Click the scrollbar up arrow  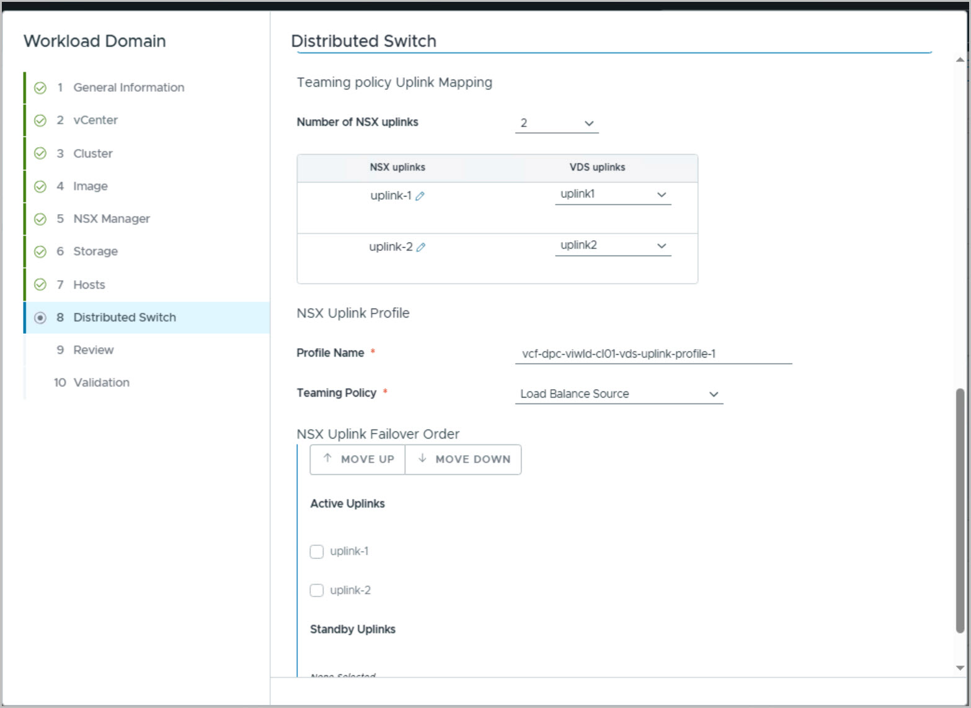pos(960,60)
